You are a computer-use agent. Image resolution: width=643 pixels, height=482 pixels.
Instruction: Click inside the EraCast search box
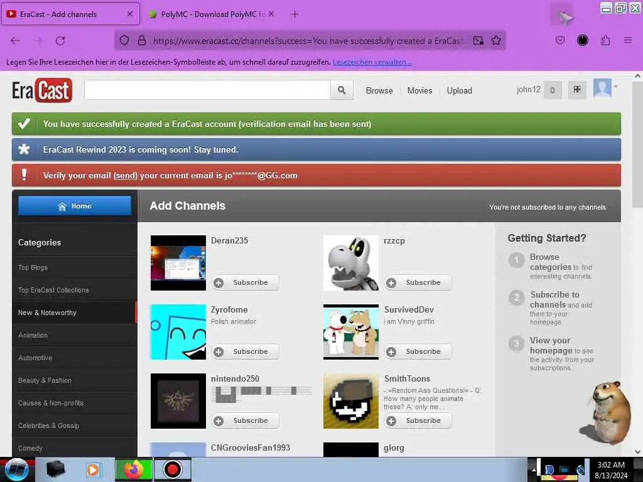(x=207, y=90)
